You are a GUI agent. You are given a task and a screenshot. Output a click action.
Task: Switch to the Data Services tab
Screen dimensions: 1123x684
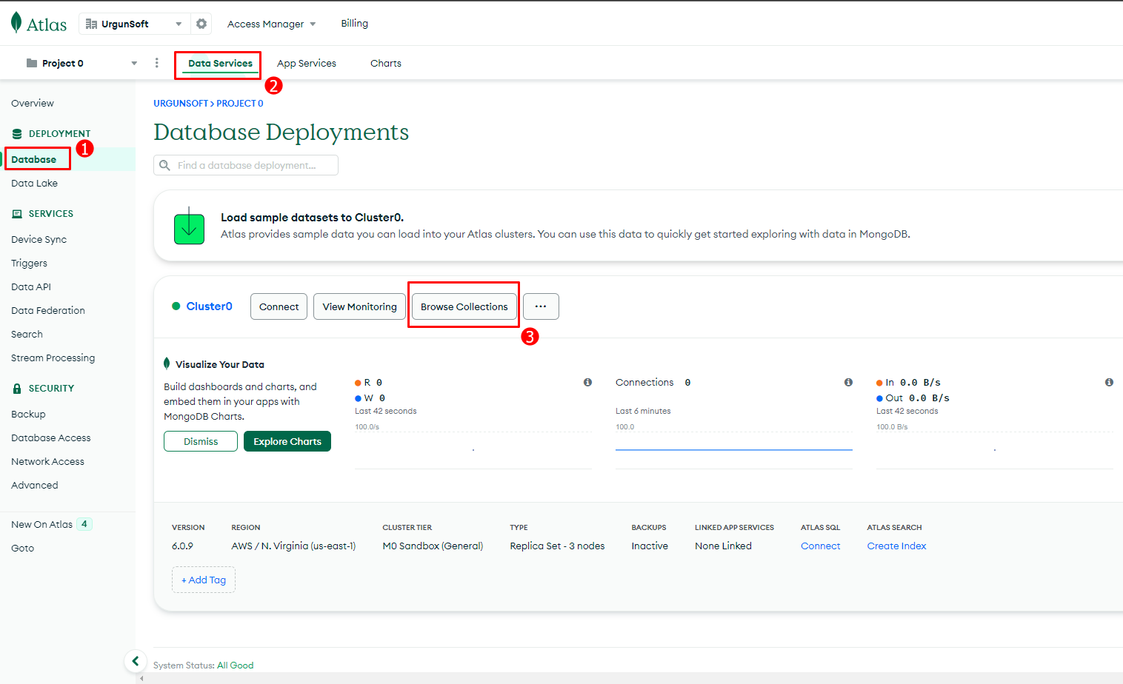pos(220,64)
